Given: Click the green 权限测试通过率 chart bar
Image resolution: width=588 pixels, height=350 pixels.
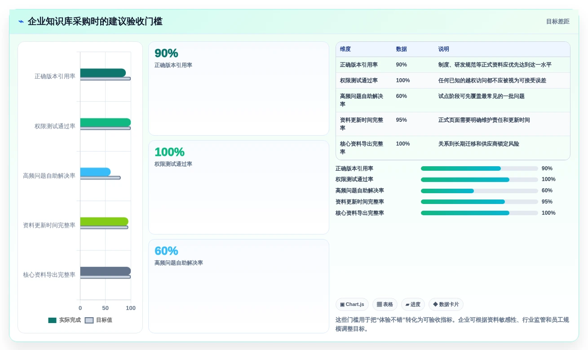Looking at the screenshot, I should (x=106, y=122).
